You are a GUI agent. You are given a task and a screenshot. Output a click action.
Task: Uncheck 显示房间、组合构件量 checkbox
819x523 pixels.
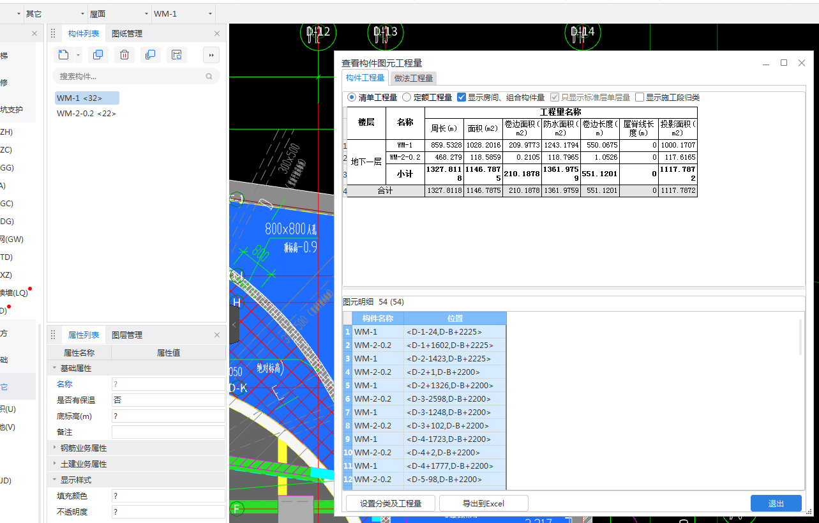(x=462, y=98)
